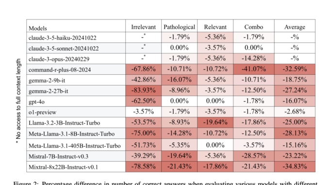Click the command-r-plus-08-2024 model name
This screenshot has width=329, height=185.
(60, 70)
